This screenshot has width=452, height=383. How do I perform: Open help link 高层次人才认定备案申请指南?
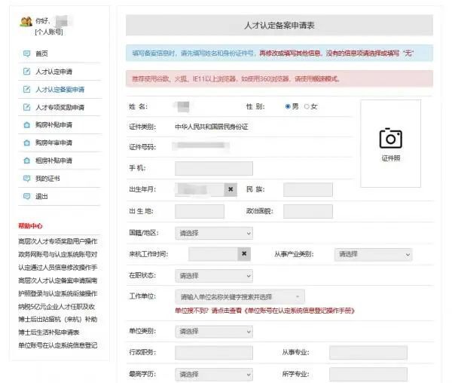click(x=58, y=280)
